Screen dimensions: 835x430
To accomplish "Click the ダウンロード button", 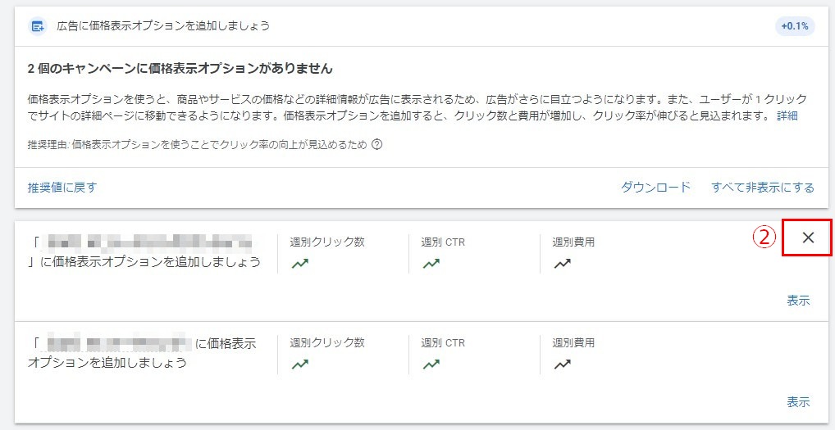I will coord(655,187).
